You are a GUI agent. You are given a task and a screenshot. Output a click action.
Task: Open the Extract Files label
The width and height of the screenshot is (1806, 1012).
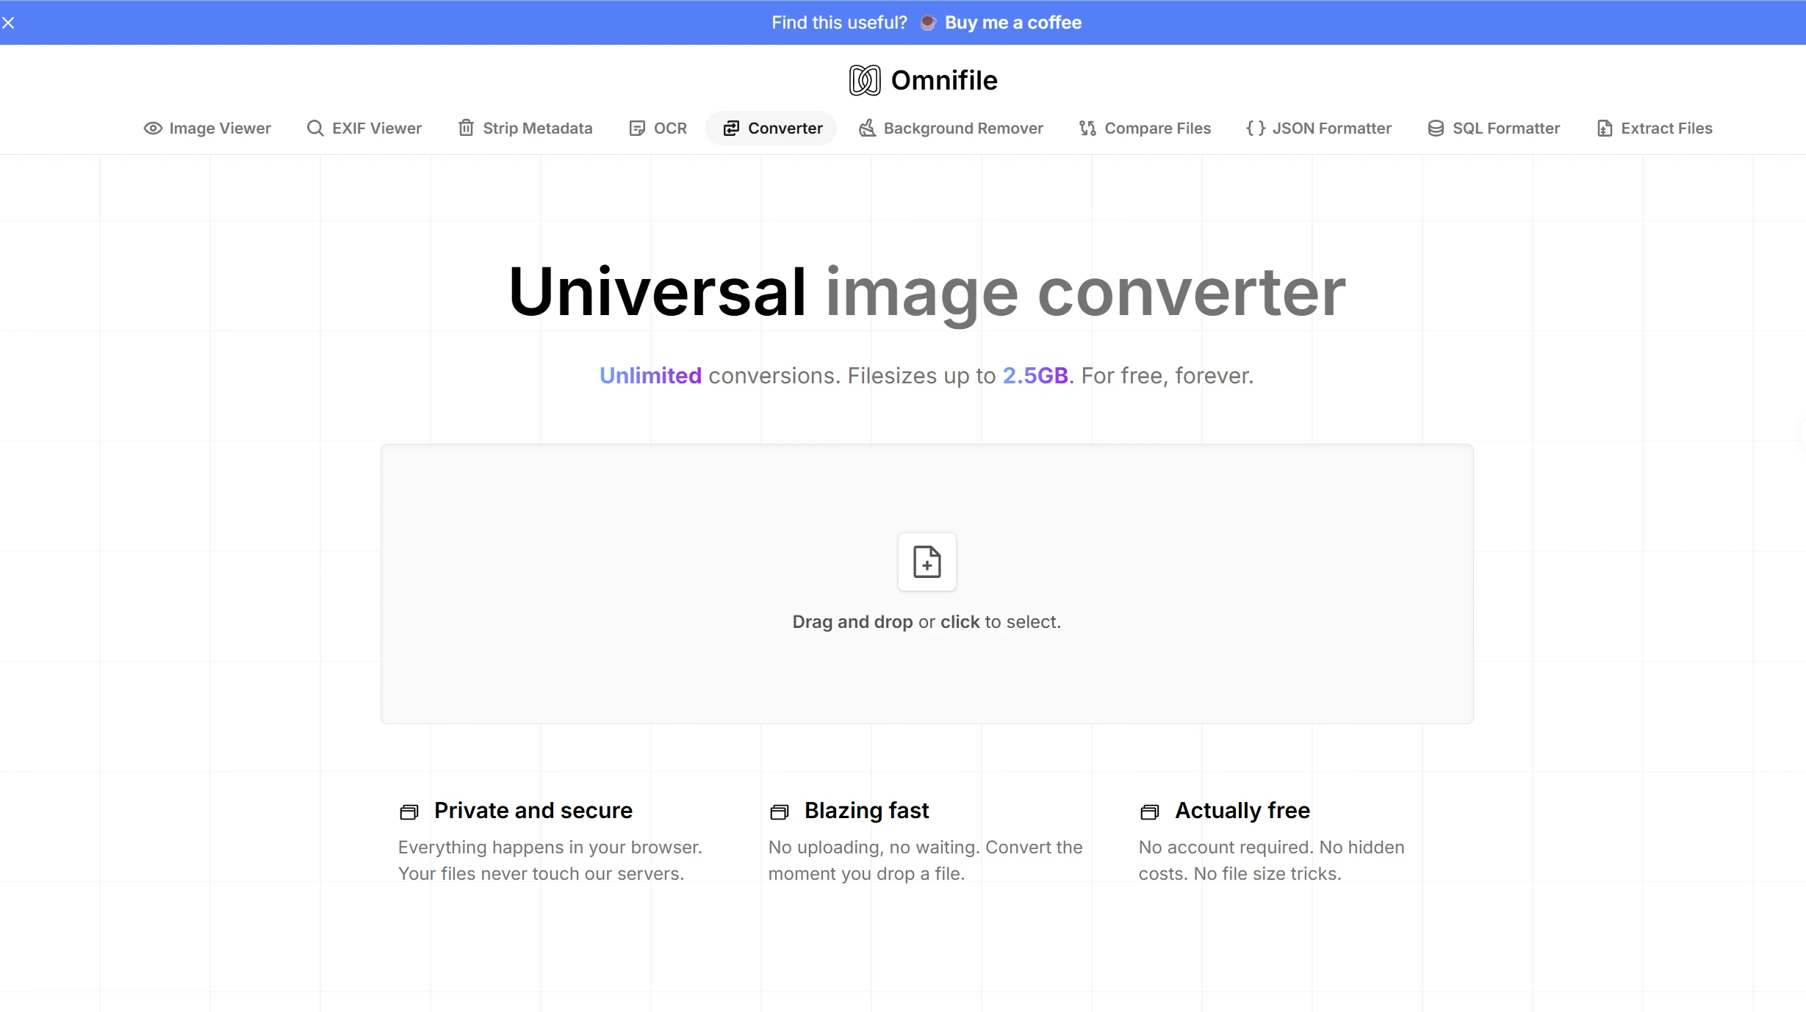[x=1666, y=129]
